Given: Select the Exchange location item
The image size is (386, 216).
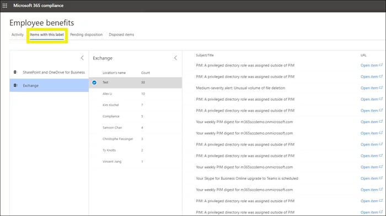Looking at the screenshot, I should [x=49, y=85].
